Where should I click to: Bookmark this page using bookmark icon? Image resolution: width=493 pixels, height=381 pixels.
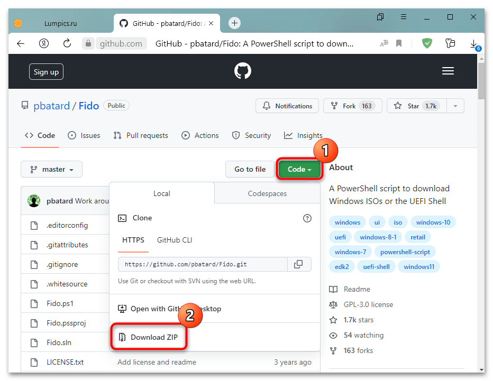pyautogui.click(x=399, y=43)
